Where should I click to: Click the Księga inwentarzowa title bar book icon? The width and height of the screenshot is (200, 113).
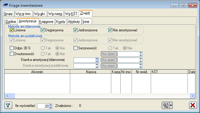click(5, 5)
